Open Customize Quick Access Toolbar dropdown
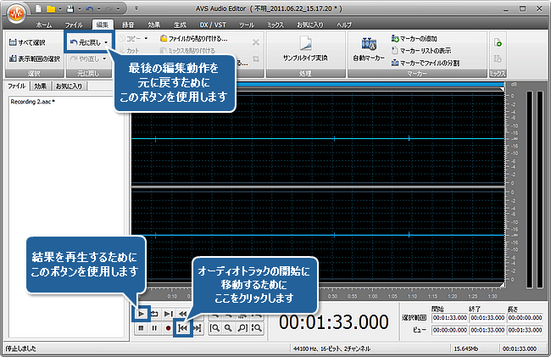 pos(136,8)
